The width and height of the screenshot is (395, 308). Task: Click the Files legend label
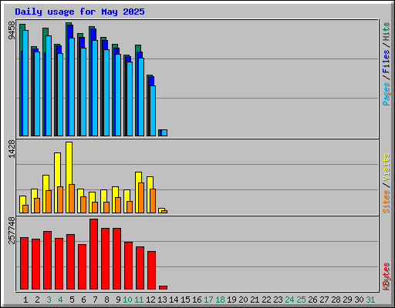pyautogui.click(x=387, y=62)
